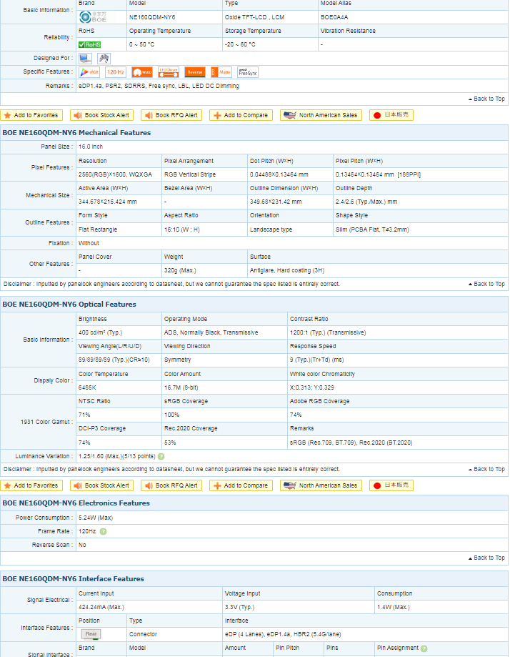Select interface text eDP (4 Lanes), eDP1.4a, HBR2
The height and width of the screenshot is (657, 510).
[x=283, y=634]
